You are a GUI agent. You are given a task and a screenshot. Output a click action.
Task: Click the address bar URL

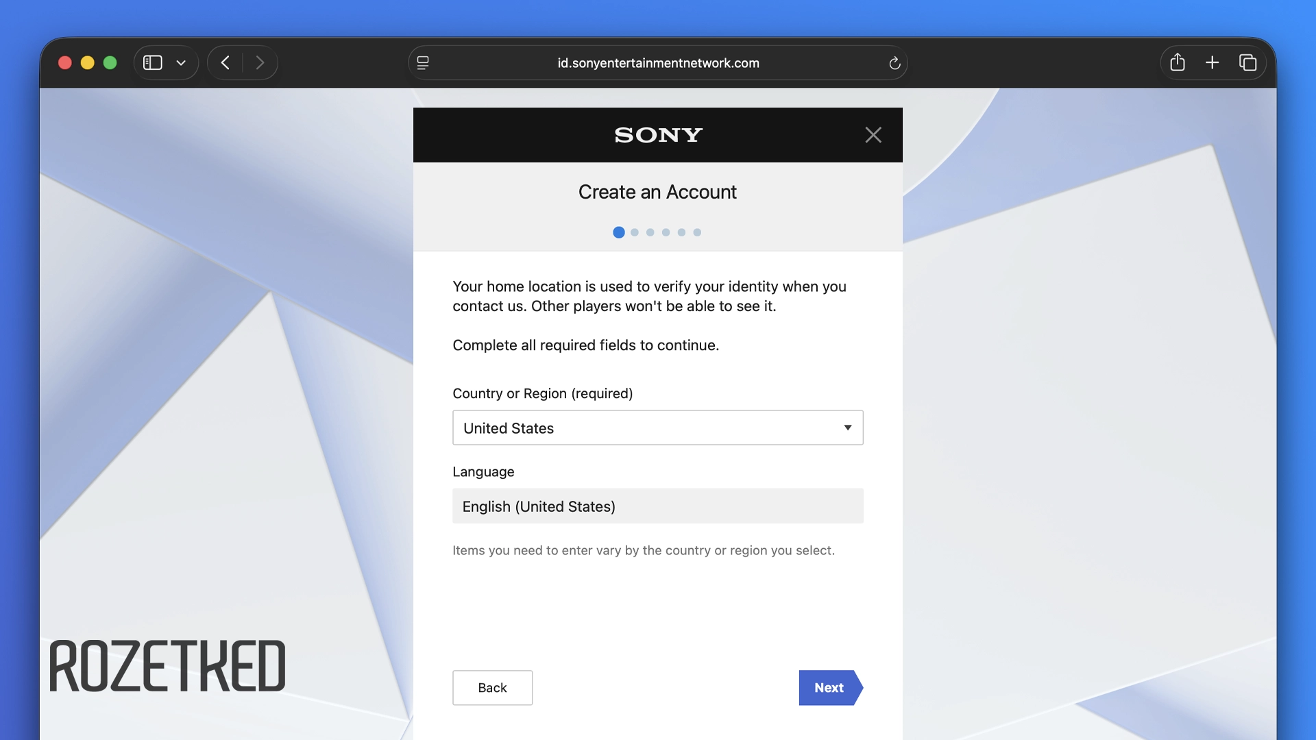point(658,63)
